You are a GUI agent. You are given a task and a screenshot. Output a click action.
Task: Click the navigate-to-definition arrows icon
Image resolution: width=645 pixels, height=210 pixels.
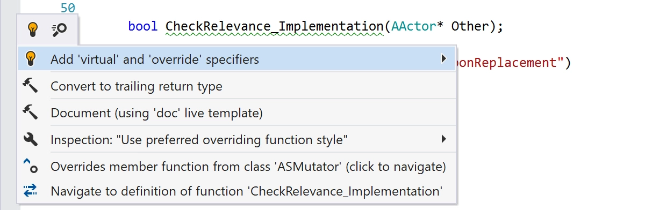[31, 190]
